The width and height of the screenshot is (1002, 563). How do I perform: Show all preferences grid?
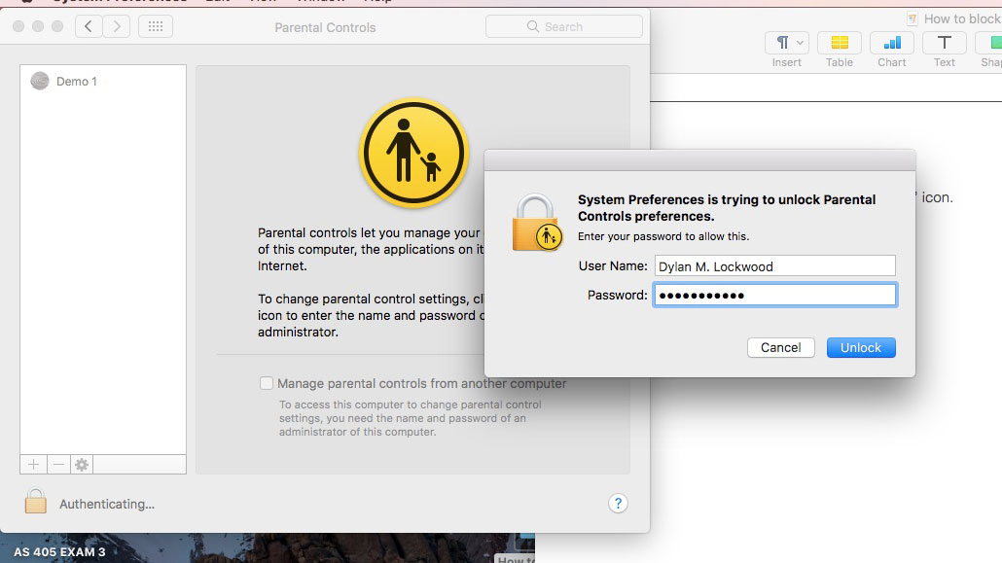(x=156, y=26)
